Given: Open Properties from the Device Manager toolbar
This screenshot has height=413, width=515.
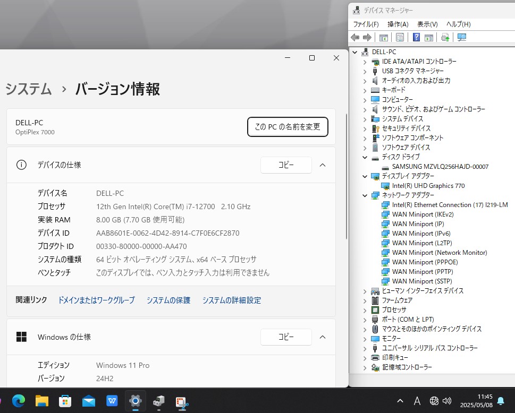Looking at the screenshot, I should click(400, 37).
